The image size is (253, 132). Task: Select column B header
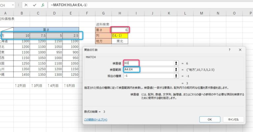pyautogui.click(x=22, y=13)
